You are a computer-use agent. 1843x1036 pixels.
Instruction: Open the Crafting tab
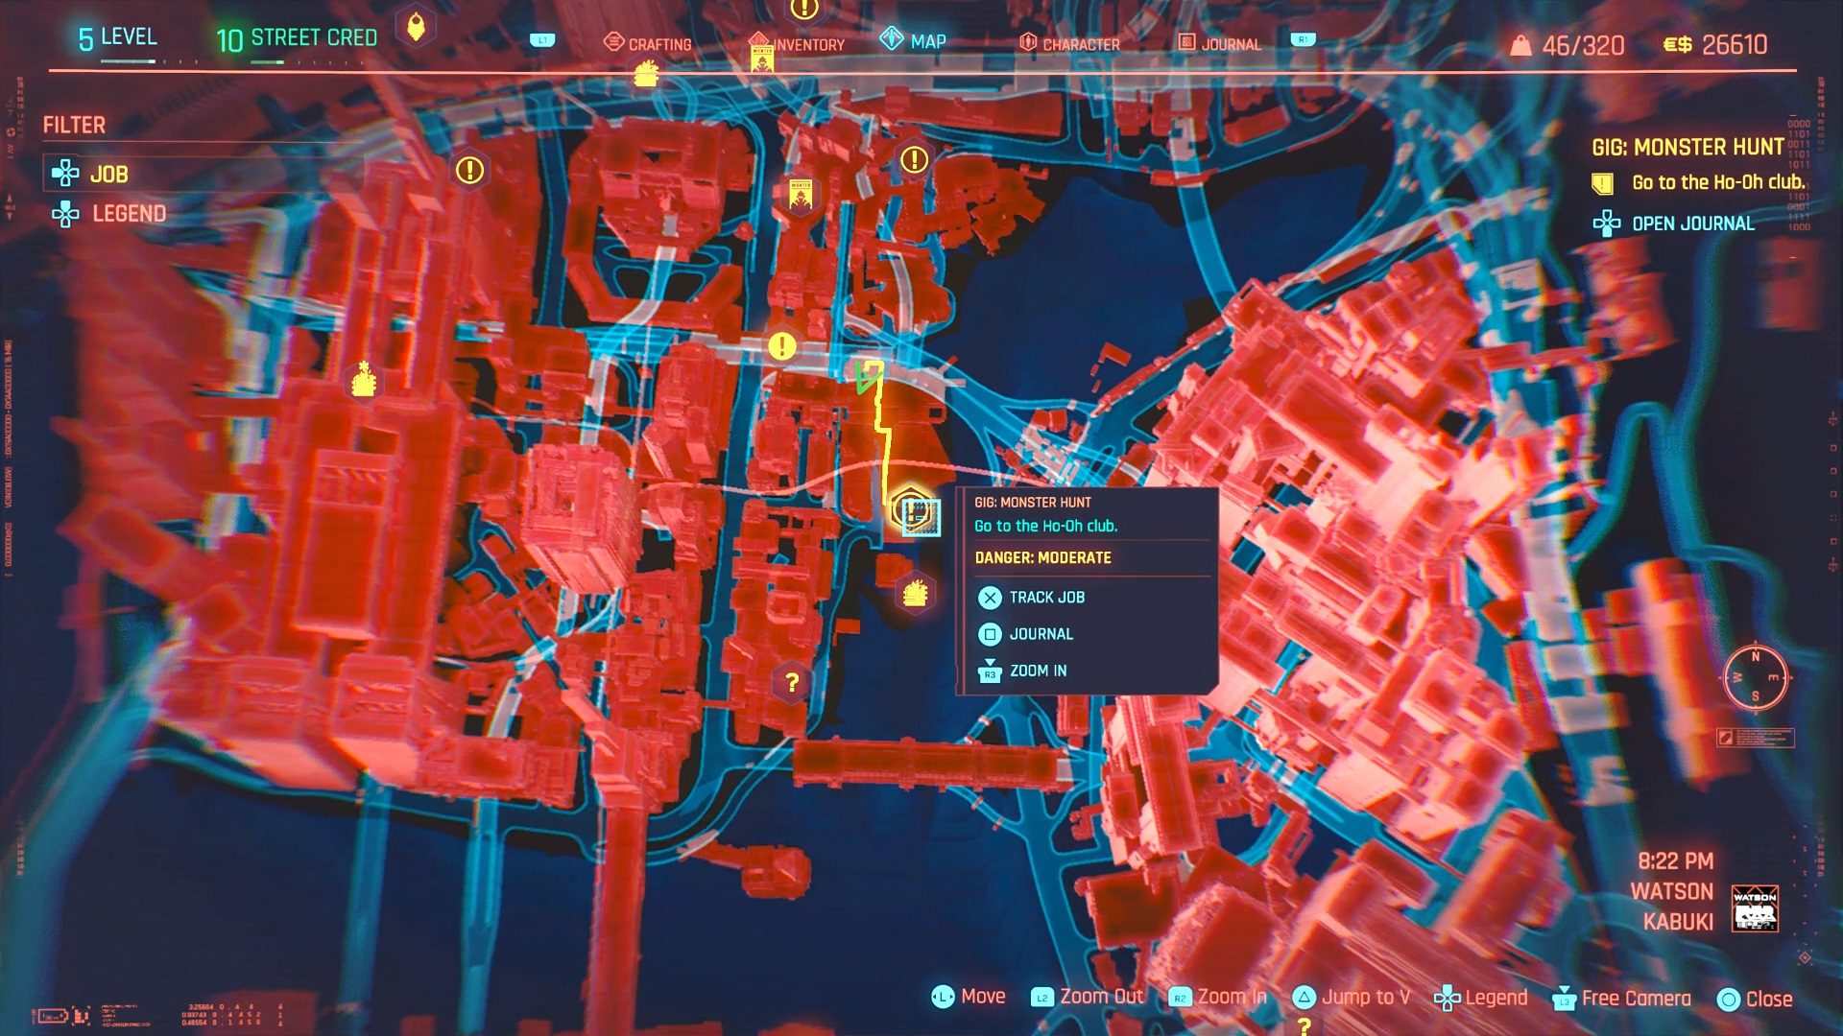(648, 44)
